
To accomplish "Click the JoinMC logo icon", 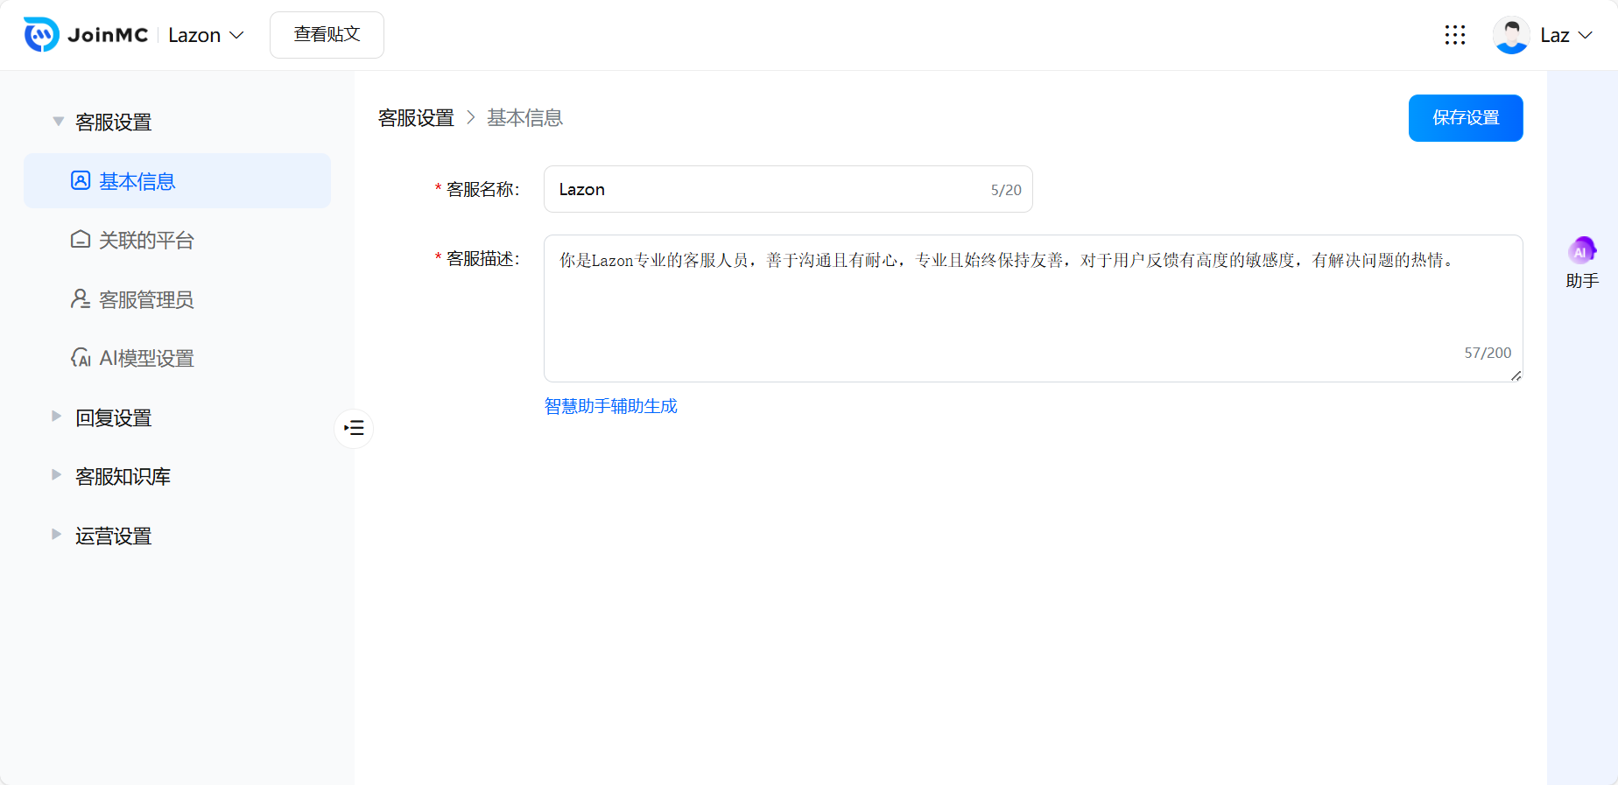I will pyautogui.click(x=41, y=35).
